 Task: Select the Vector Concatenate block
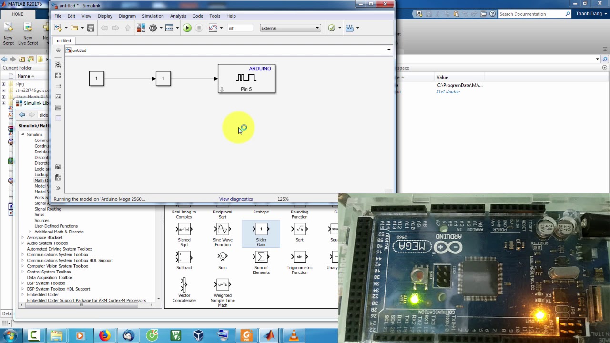pos(184,290)
